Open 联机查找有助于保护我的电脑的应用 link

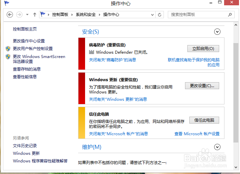click(x=194, y=62)
